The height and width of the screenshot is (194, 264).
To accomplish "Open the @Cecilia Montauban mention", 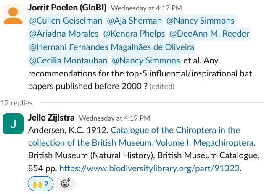I will coord(68,61).
